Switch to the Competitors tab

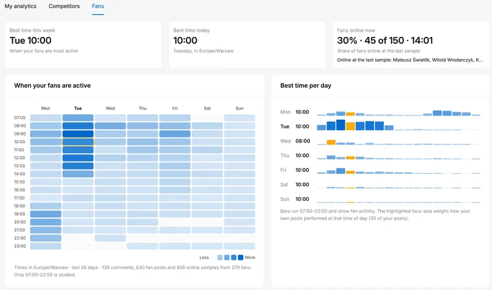tap(64, 6)
